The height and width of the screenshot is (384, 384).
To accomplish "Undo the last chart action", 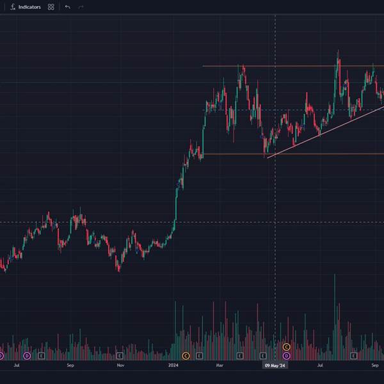I will (67, 7).
